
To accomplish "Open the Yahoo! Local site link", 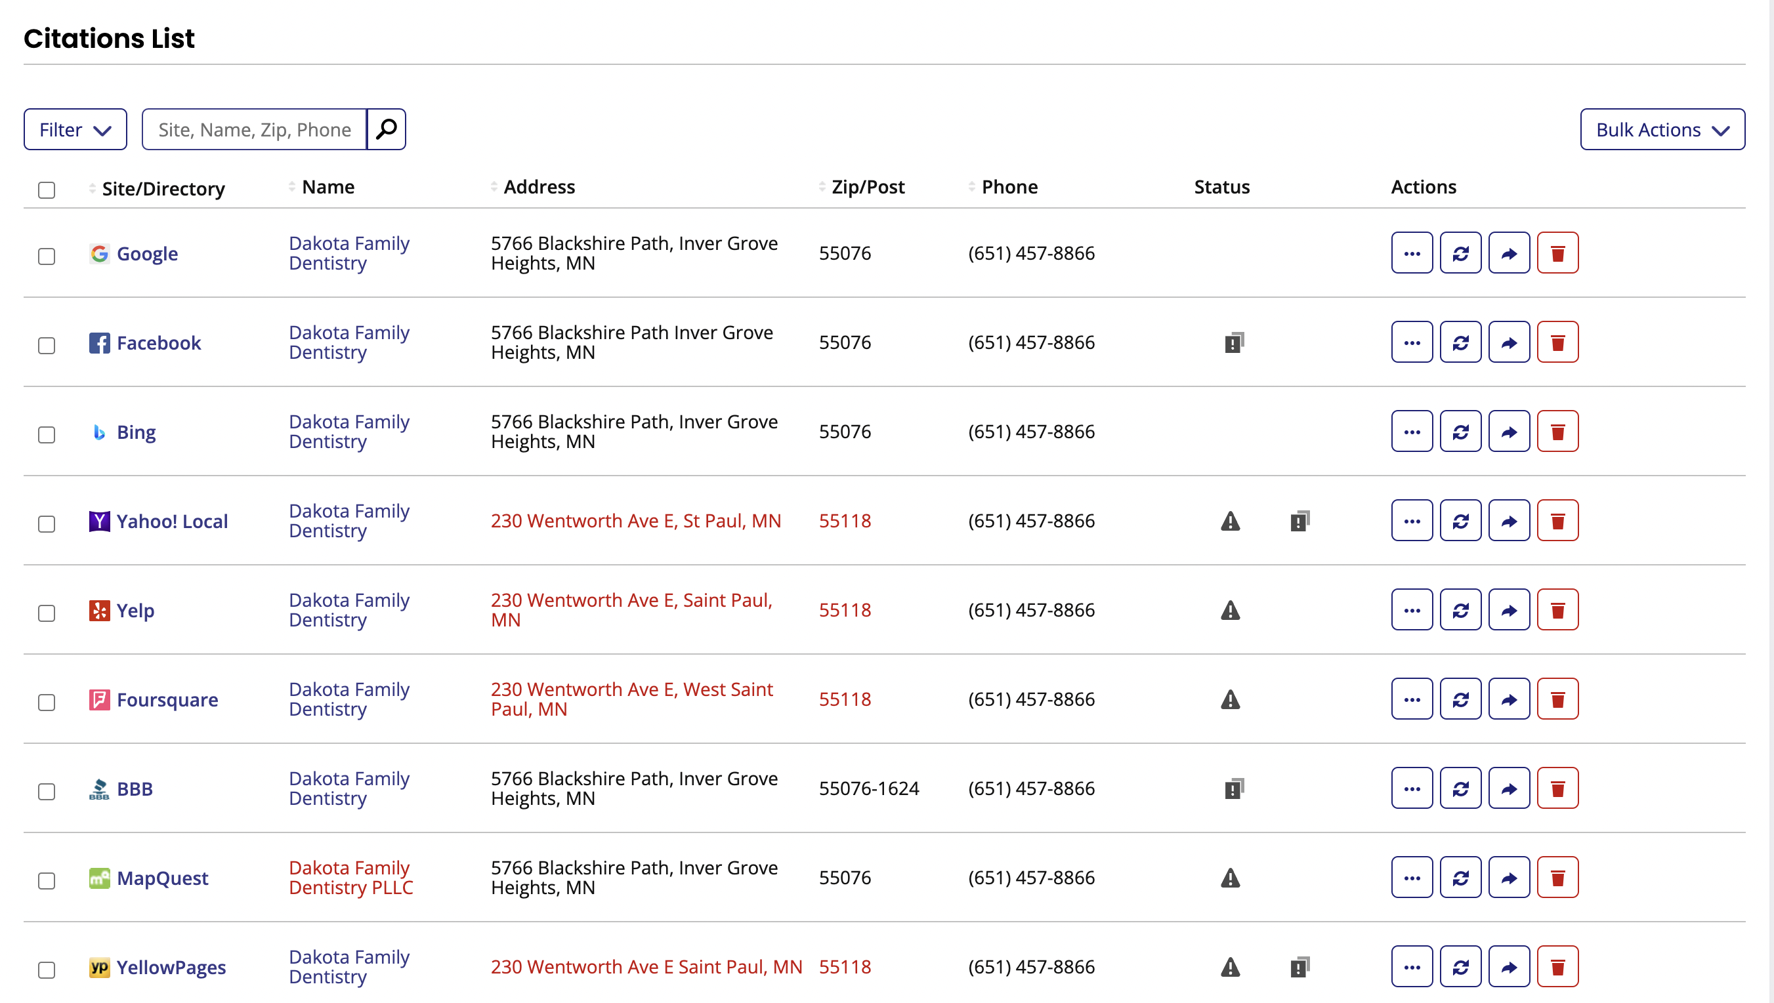I will click(171, 521).
